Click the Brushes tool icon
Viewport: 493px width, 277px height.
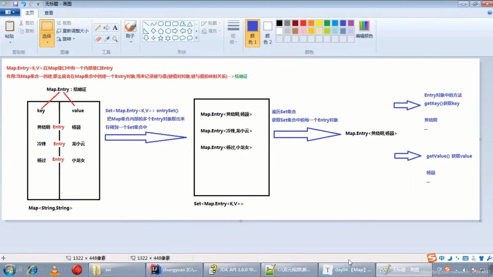pyautogui.click(x=130, y=26)
